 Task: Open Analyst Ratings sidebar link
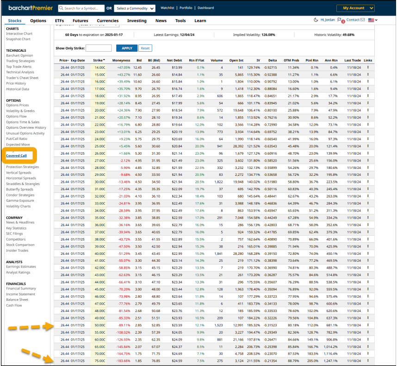pos(18,272)
